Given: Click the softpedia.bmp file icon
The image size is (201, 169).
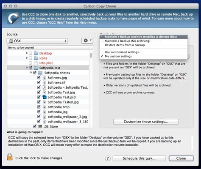Looking at the screenshot, I should (x=45, y=107).
